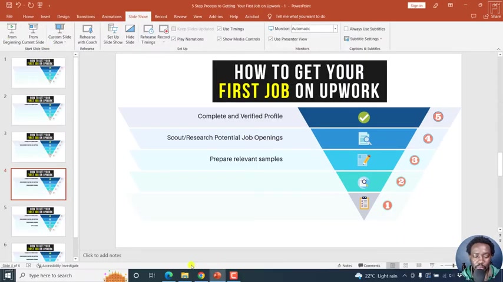Start Rehearse Timings
Image resolution: width=503 pixels, height=282 pixels.
point(148,33)
